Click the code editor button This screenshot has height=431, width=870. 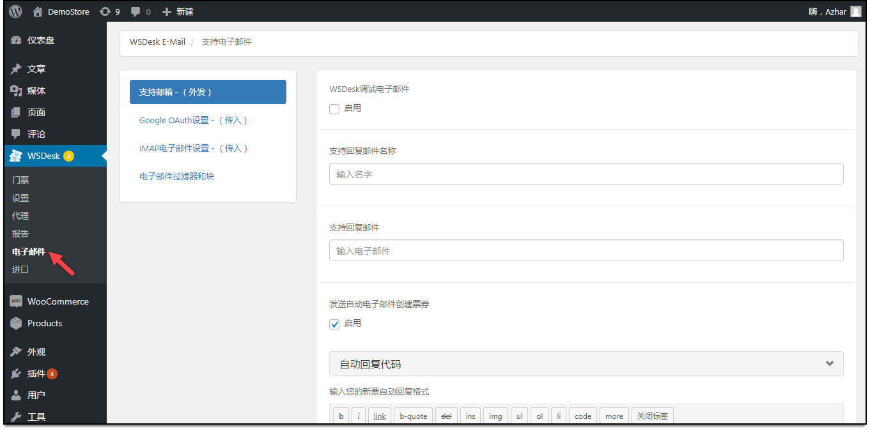tap(583, 416)
